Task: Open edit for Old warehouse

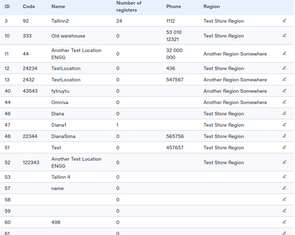Action: (284, 35)
